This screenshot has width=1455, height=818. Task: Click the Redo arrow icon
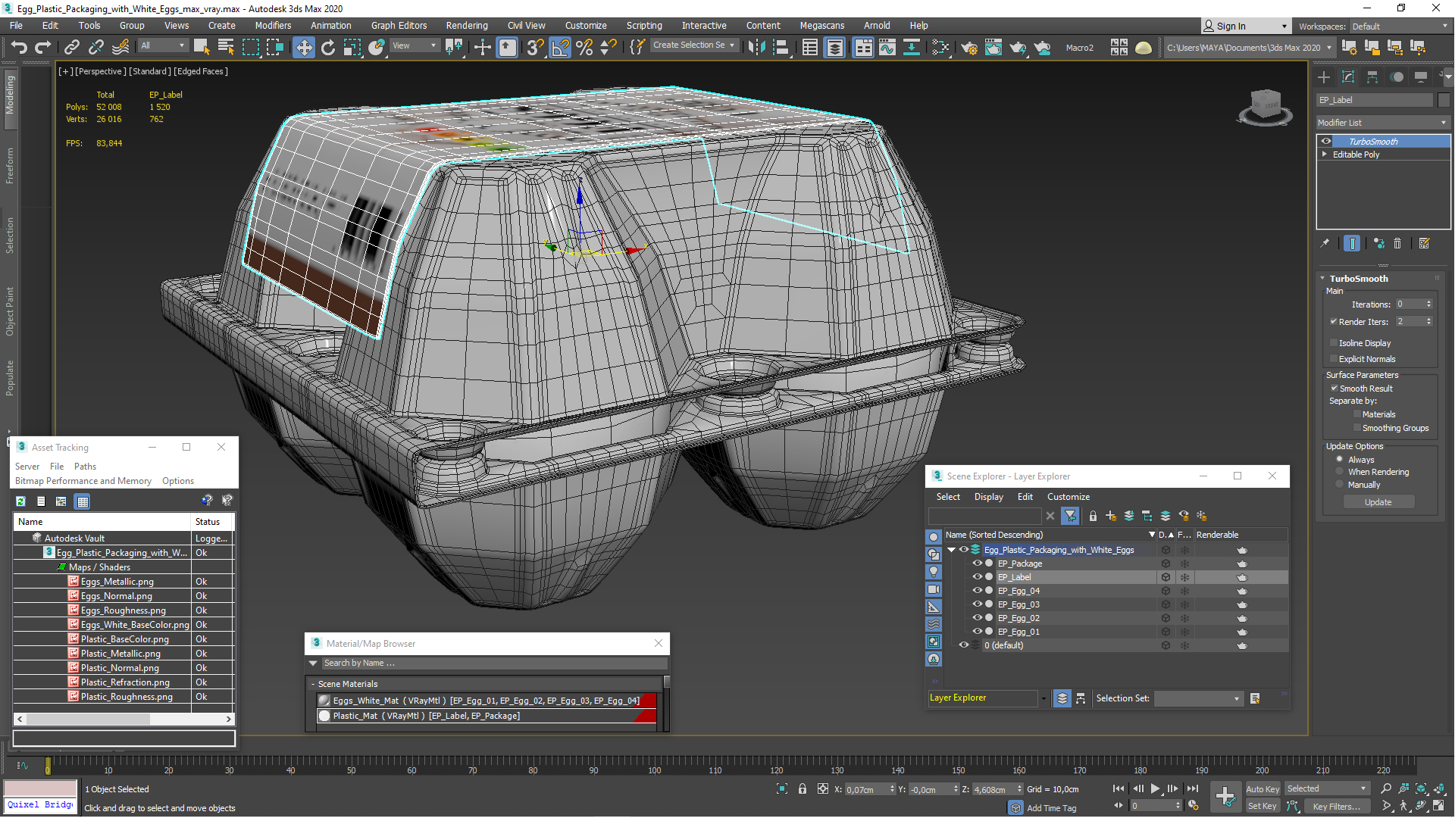click(43, 47)
